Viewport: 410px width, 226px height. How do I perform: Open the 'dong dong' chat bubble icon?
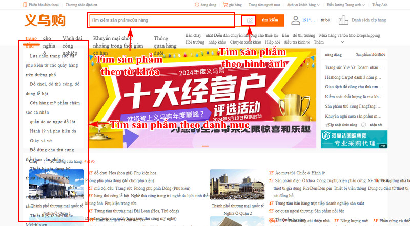click(x=197, y=5)
